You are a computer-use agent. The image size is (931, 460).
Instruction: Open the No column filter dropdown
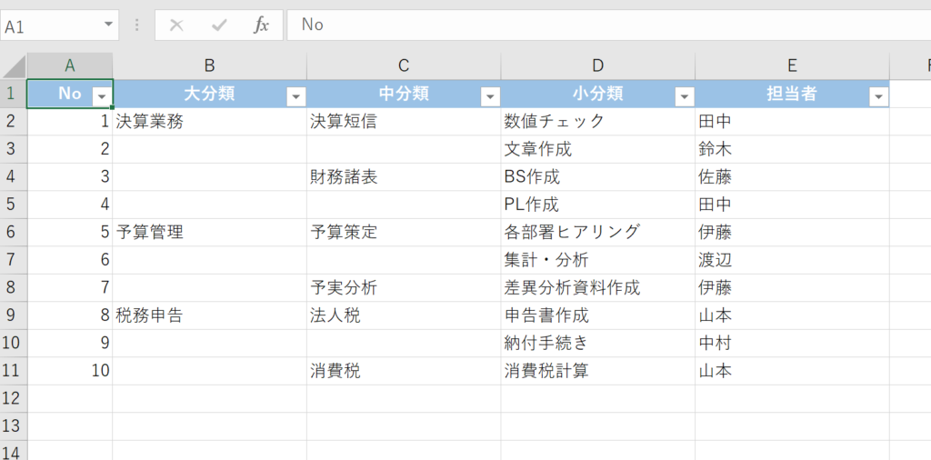pos(102,96)
